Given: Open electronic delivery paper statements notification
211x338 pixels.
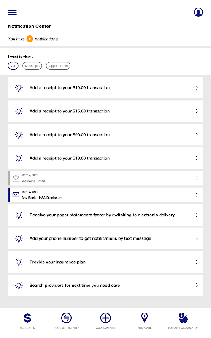Looking at the screenshot, I should [x=105, y=215].
